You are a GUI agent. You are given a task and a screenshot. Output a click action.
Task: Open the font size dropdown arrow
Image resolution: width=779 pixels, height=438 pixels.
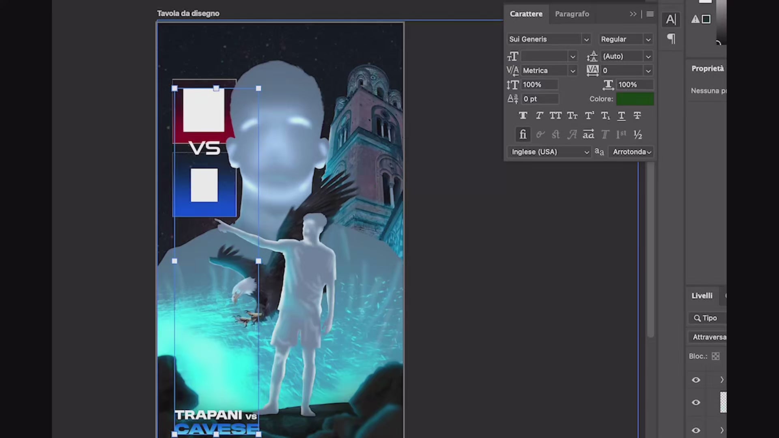click(x=572, y=56)
